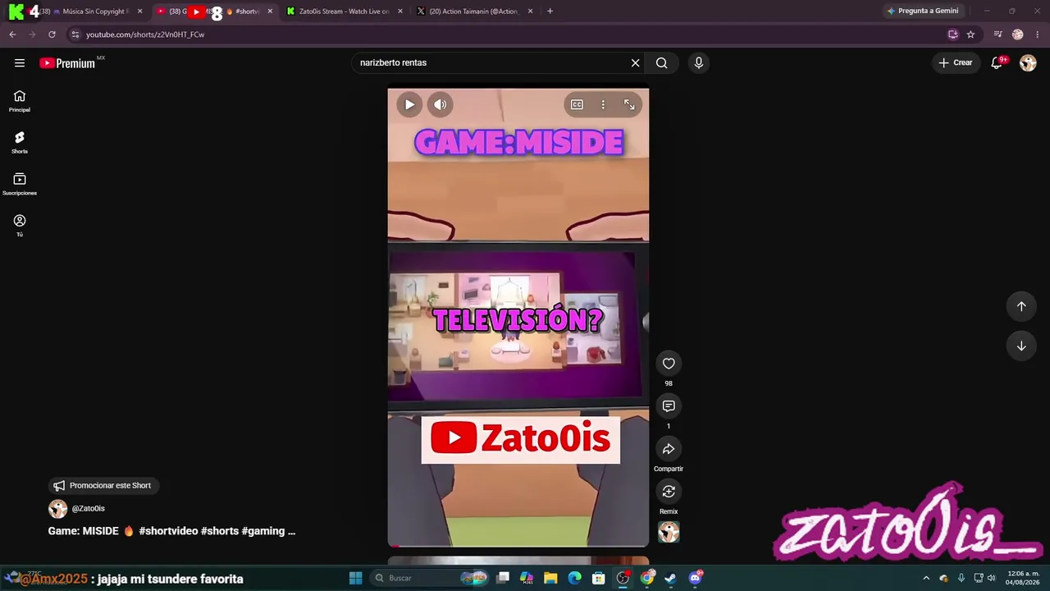Mute the Short's volume
Image resolution: width=1050 pixels, height=591 pixels.
click(x=441, y=104)
